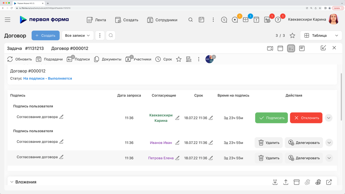Click Удалить in Петрова Елена row
The height and width of the screenshot is (194, 345).
click(269, 158)
